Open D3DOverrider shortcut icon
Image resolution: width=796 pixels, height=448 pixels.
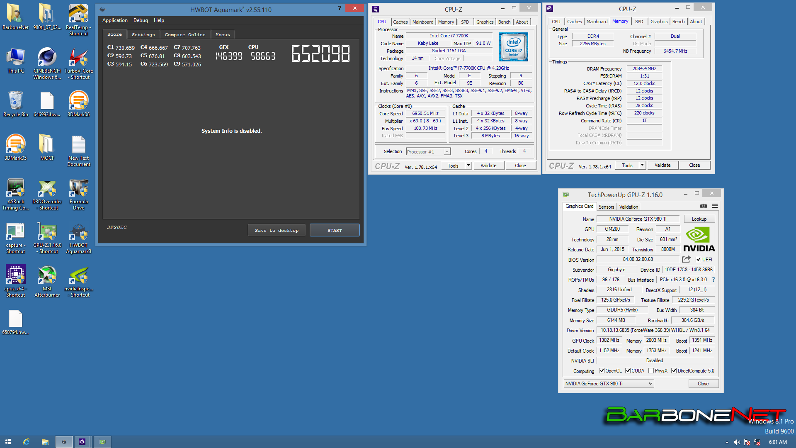47,194
